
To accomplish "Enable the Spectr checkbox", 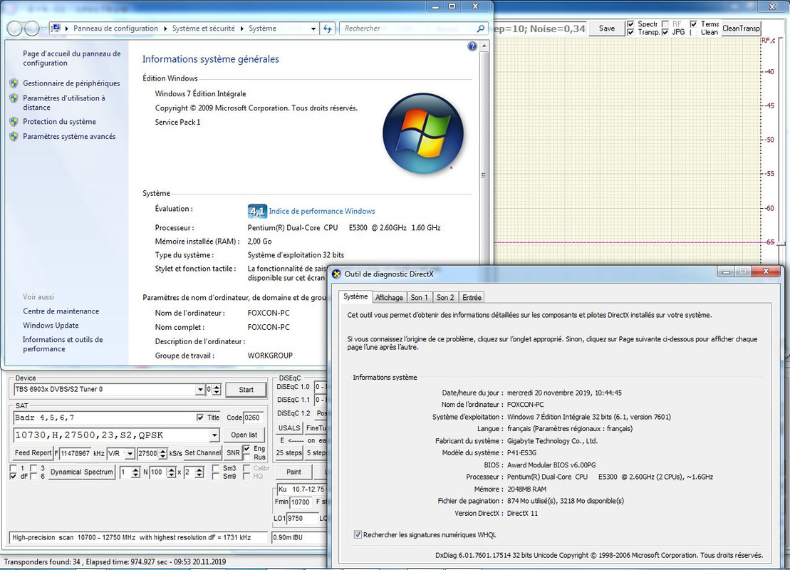I will pyautogui.click(x=630, y=24).
